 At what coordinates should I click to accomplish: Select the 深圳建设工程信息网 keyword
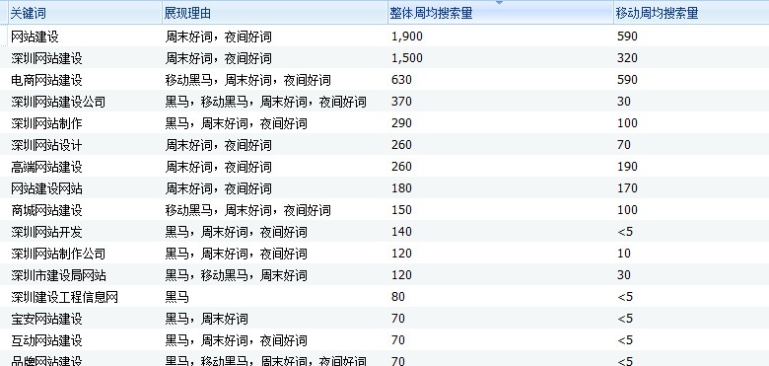(x=64, y=297)
